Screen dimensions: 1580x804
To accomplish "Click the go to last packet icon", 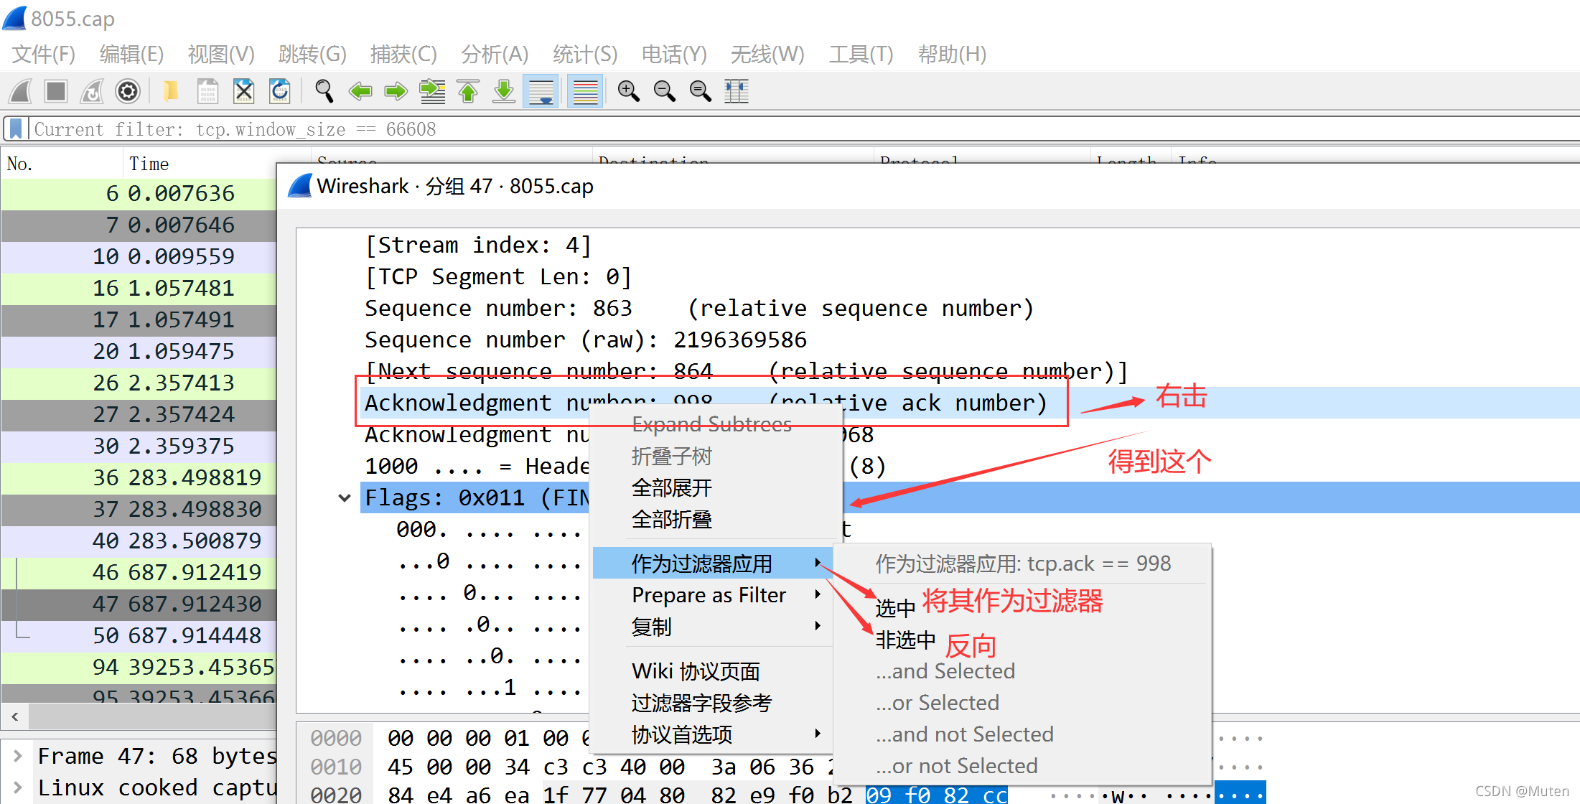I will tap(504, 91).
